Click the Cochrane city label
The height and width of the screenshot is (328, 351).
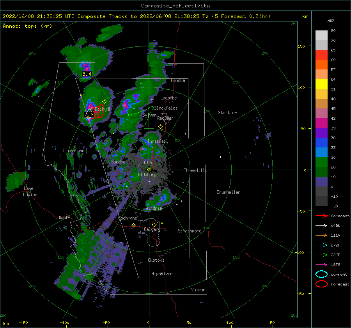coord(128,218)
